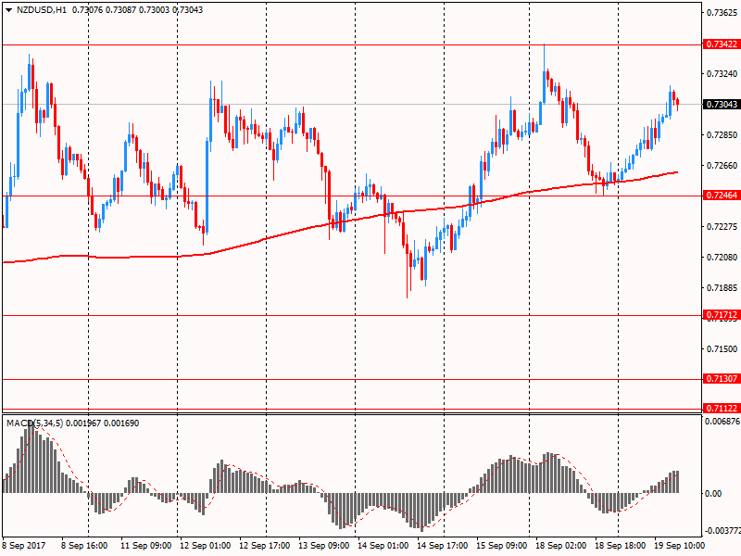This screenshot has height=556, width=741.
Task: Click the 8 Sep 16:00 time label
Action: 84,546
